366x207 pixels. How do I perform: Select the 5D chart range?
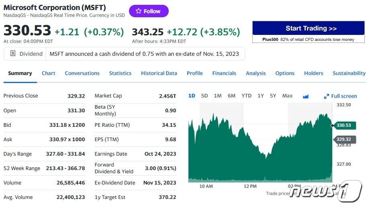pyautogui.click(x=204, y=95)
